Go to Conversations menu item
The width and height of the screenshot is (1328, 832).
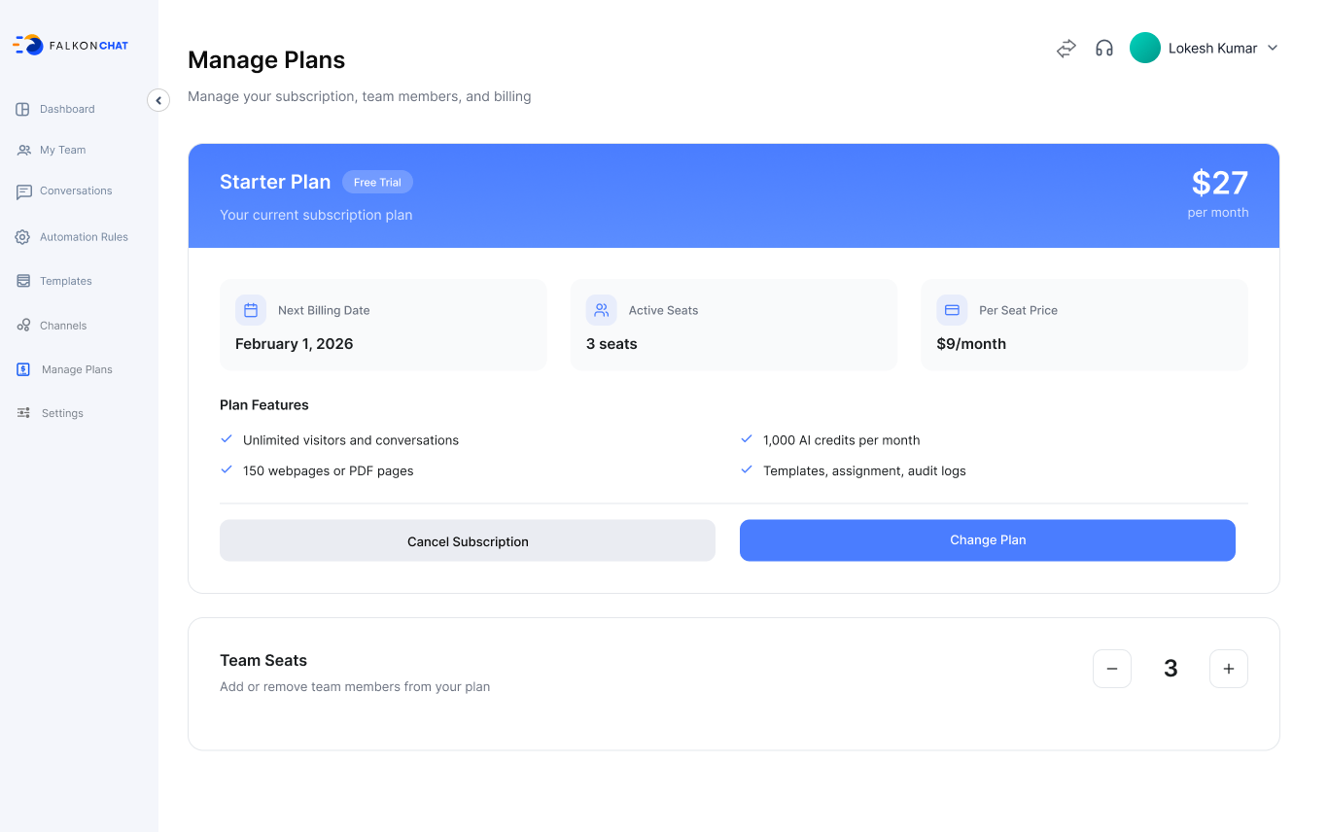pos(76,191)
